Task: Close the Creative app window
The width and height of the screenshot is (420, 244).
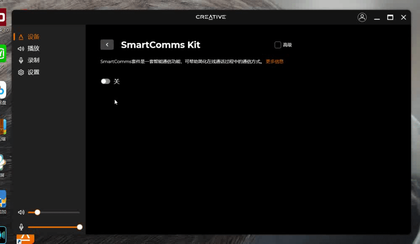Action: (x=404, y=17)
